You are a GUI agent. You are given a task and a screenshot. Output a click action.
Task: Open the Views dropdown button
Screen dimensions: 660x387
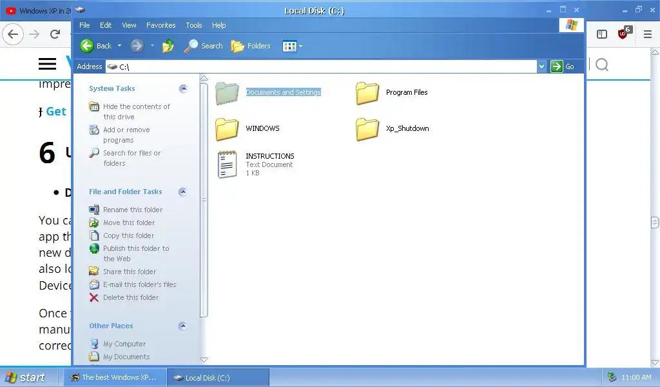coord(293,46)
